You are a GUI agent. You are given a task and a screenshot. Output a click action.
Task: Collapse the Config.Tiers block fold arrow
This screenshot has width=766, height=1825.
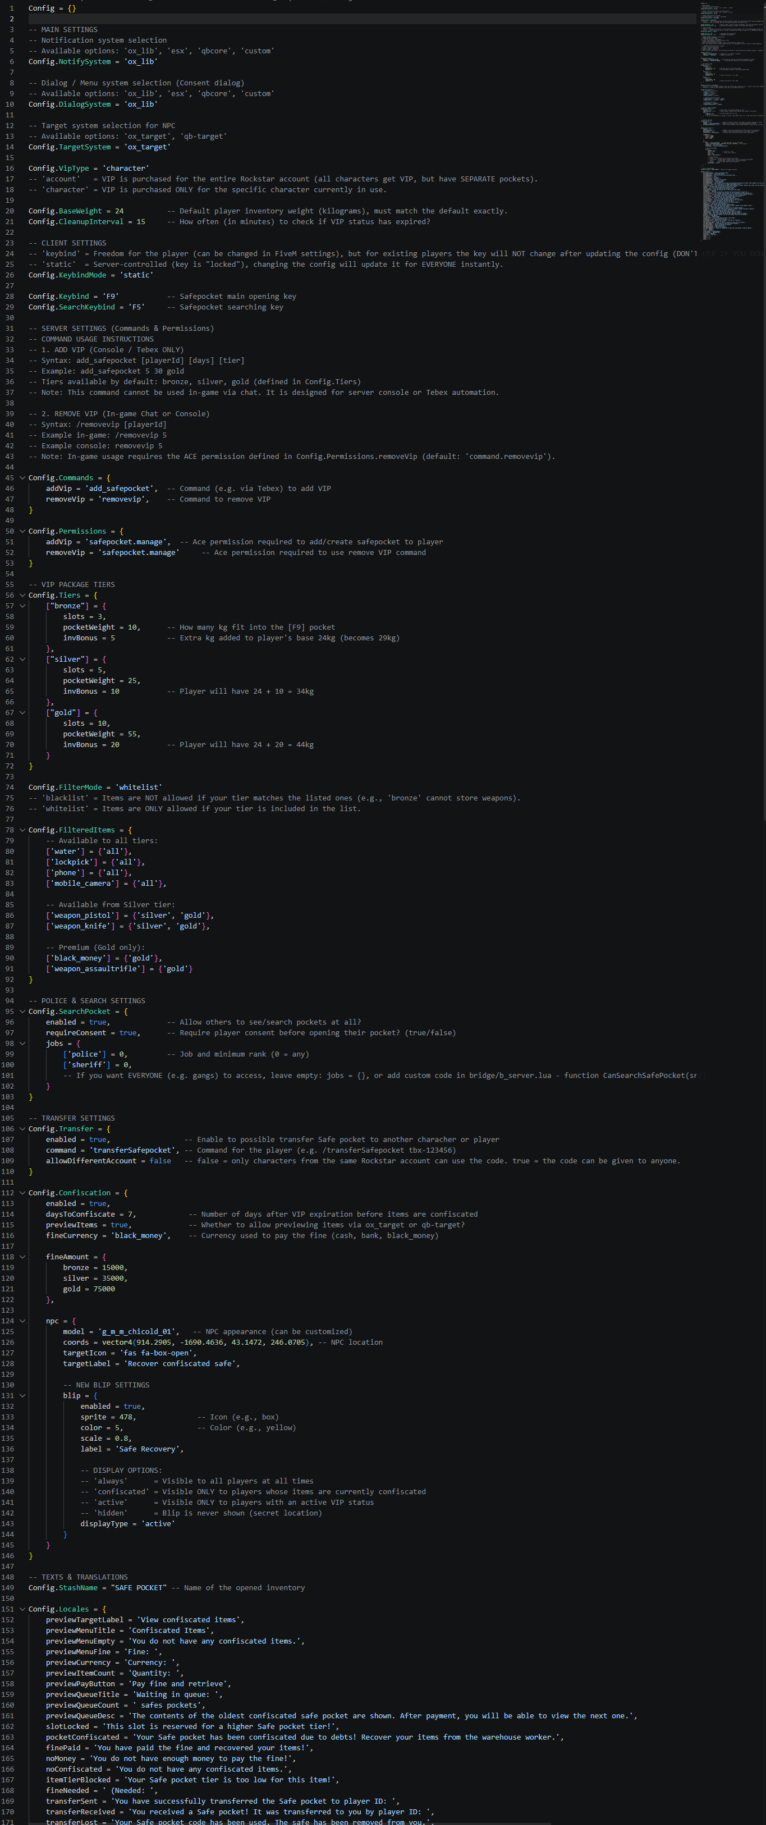click(22, 595)
